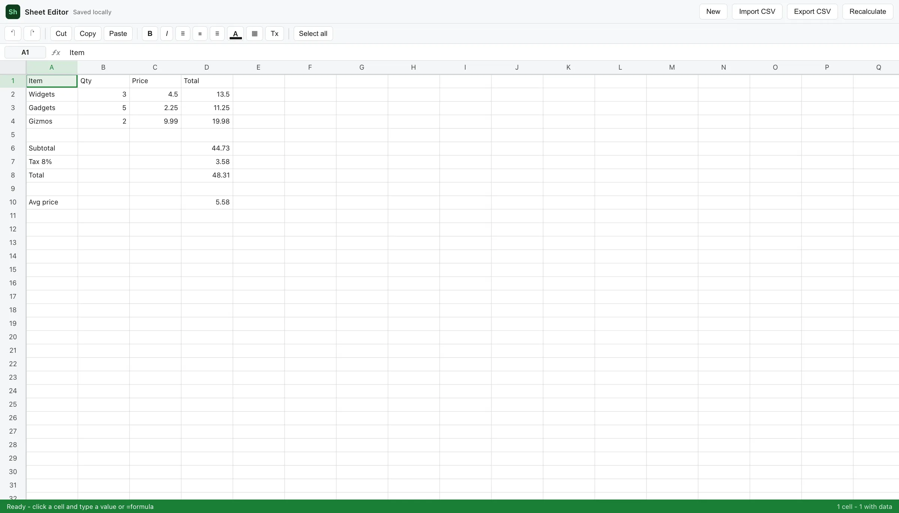This screenshot has height=513, width=899.
Task: Select cell with value 2.25
Action: click(x=155, y=108)
